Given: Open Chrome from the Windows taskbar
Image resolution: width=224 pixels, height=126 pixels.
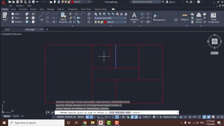Looking at the screenshot, I should (85, 123).
